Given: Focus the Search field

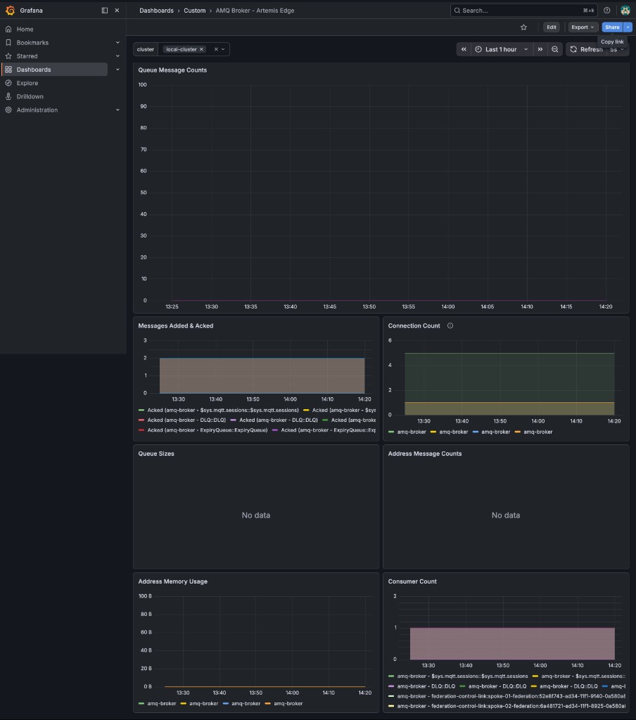Looking at the screenshot, I should (x=523, y=10).
